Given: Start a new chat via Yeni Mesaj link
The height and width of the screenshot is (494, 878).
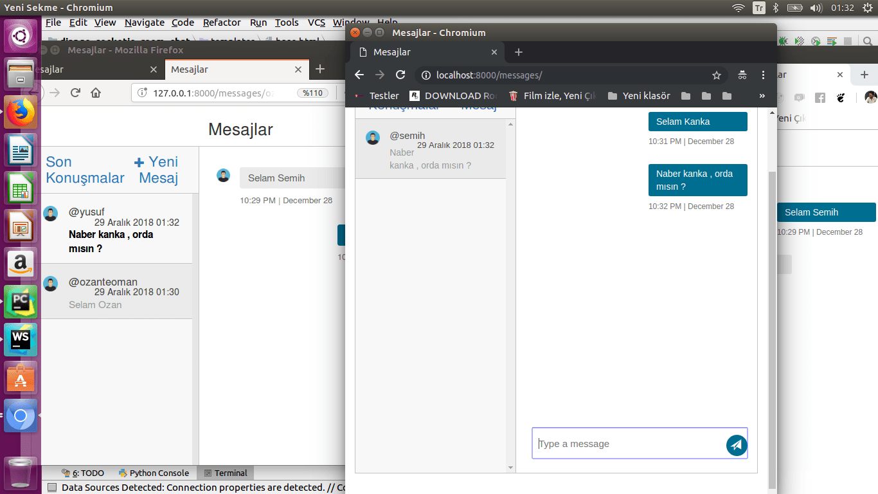Looking at the screenshot, I should (157, 169).
